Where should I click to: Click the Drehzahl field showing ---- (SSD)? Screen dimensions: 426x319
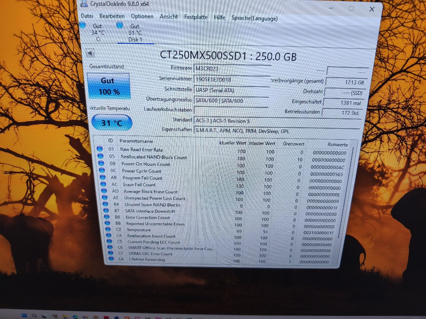(345, 93)
